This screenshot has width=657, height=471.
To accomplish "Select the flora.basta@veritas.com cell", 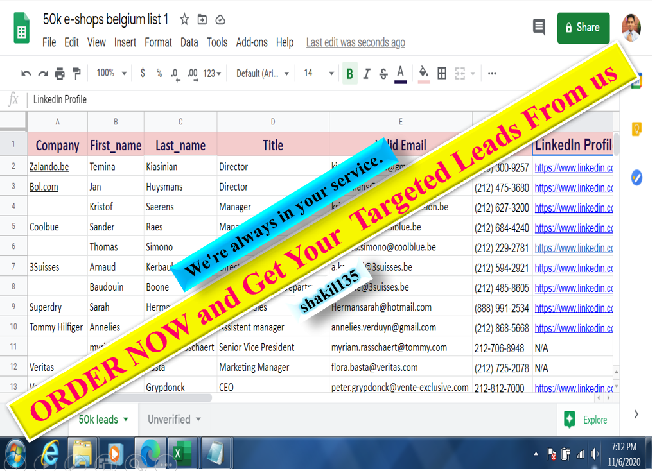I will [400, 367].
